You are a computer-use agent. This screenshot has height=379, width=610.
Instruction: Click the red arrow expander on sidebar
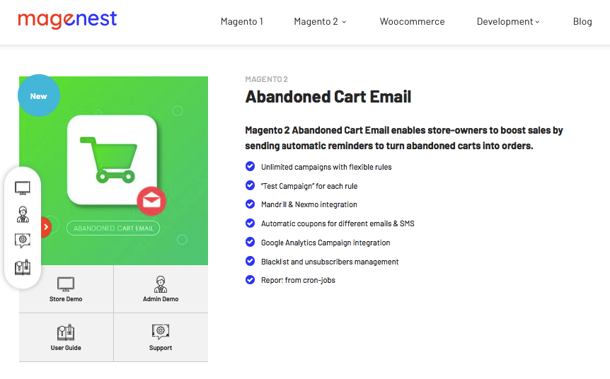pos(46,227)
